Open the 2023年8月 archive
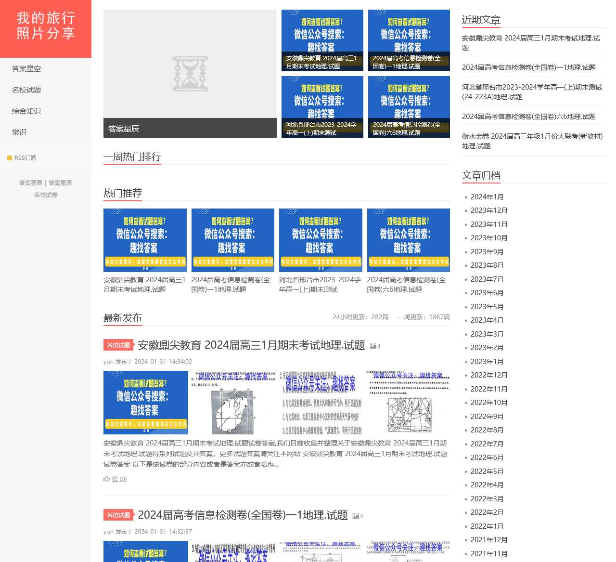This screenshot has width=616, height=562. (x=487, y=265)
